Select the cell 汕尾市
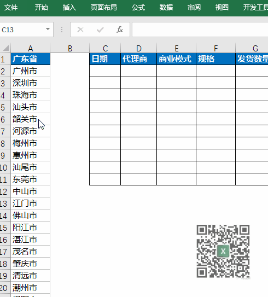268x297 pixels. click(x=31, y=167)
